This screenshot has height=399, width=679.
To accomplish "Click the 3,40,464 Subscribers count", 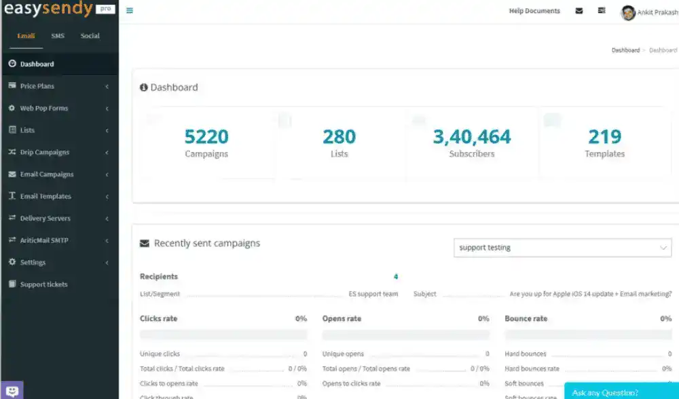I will pos(472,138).
